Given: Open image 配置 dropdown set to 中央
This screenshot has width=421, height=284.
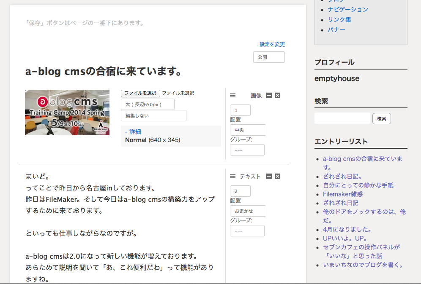Looking at the screenshot, I should (248, 130).
